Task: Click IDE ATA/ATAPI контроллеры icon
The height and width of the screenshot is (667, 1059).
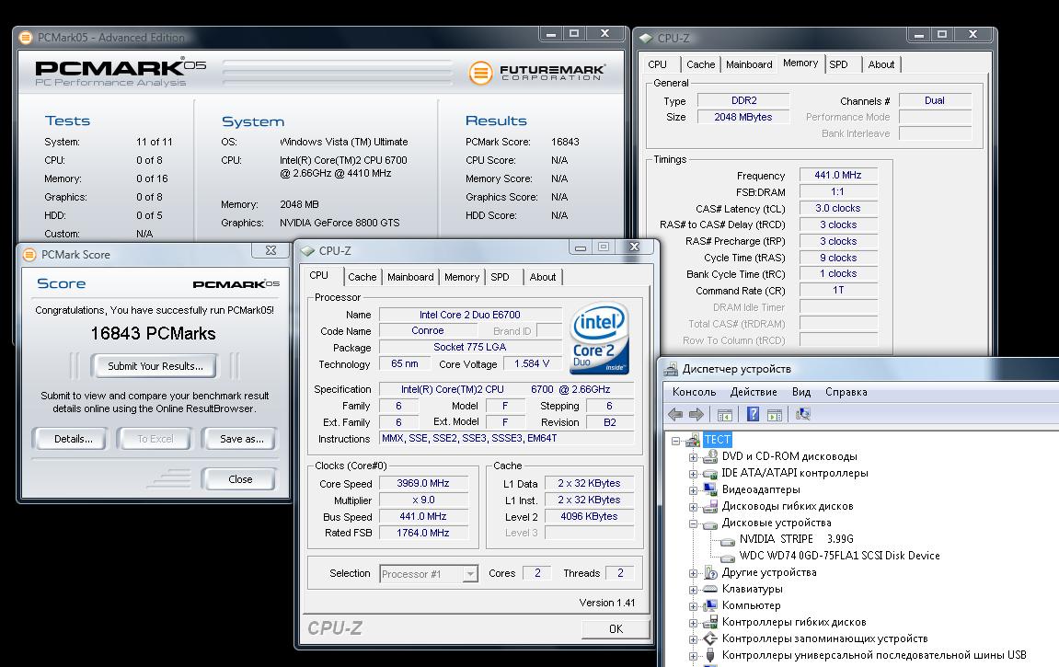Action: [709, 473]
